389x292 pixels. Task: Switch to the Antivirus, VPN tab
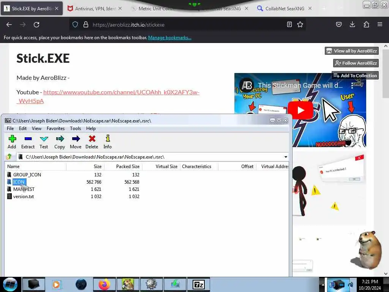[x=95, y=9]
